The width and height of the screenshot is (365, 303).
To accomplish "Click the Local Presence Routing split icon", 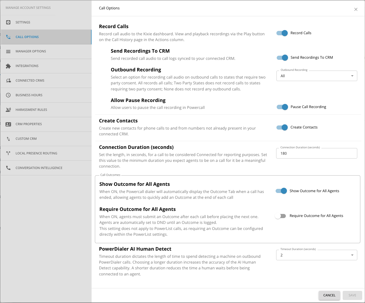I will click(x=8, y=153).
